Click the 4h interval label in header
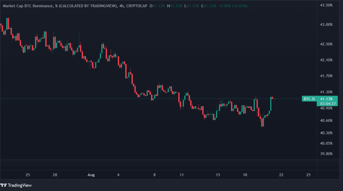343x191 pixels. click(x=121, y=6)
